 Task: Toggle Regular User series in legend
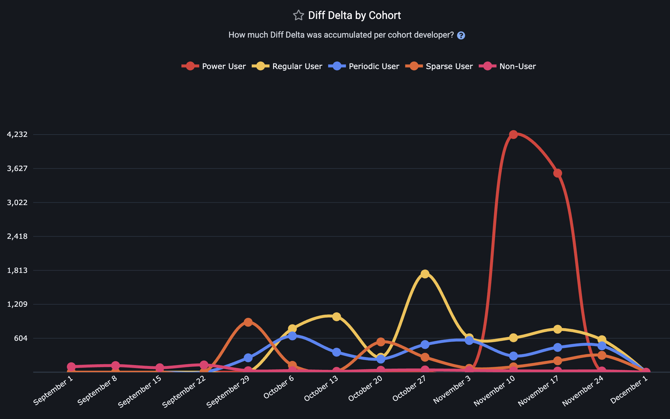tap(287, 66)
